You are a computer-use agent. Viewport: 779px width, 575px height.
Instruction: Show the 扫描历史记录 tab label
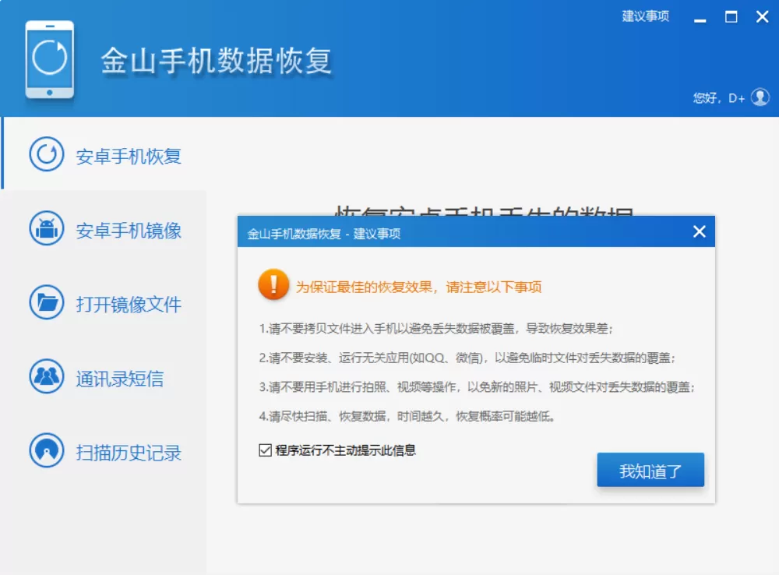click(129, 453)
